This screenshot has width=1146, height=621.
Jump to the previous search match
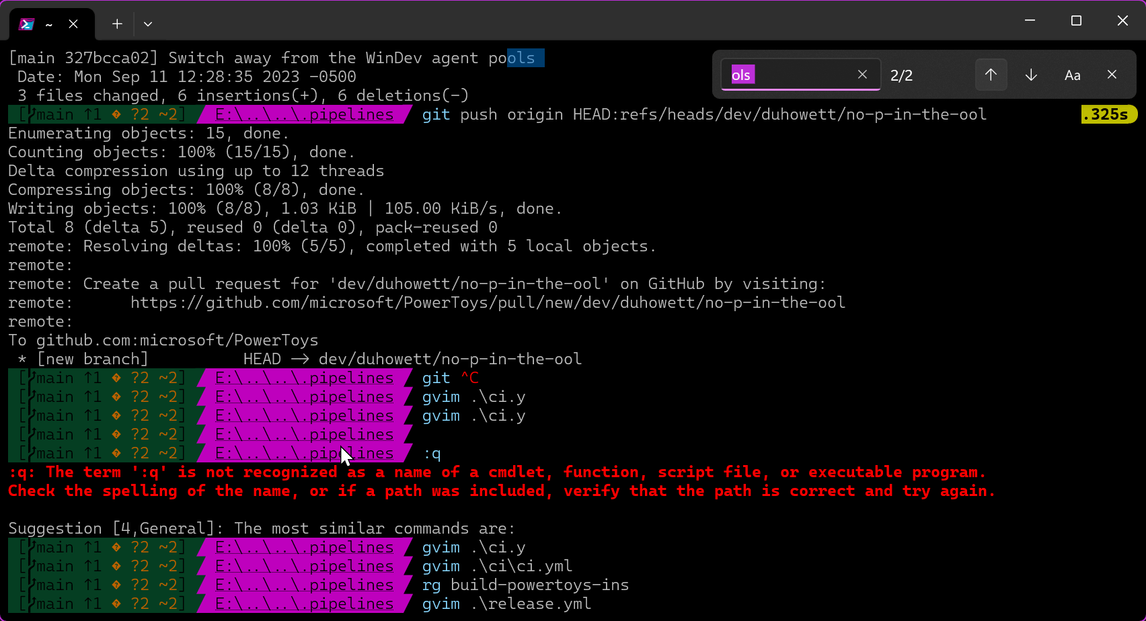click(991, 75)
